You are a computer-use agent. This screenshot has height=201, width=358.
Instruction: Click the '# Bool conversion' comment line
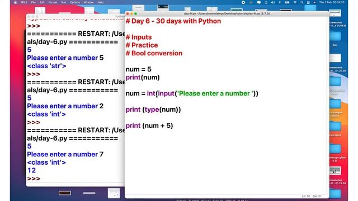154,54
